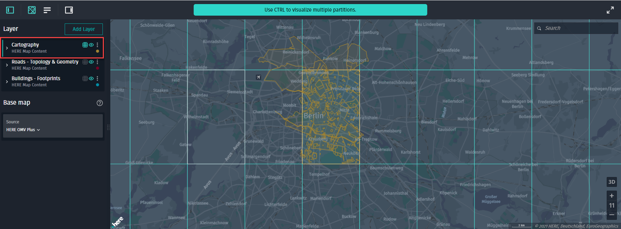Open Base map help icon
621x229 pixels.
(x=100, y=103)
